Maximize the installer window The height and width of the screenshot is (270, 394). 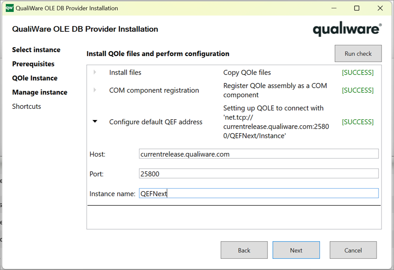tap(356, 8)
